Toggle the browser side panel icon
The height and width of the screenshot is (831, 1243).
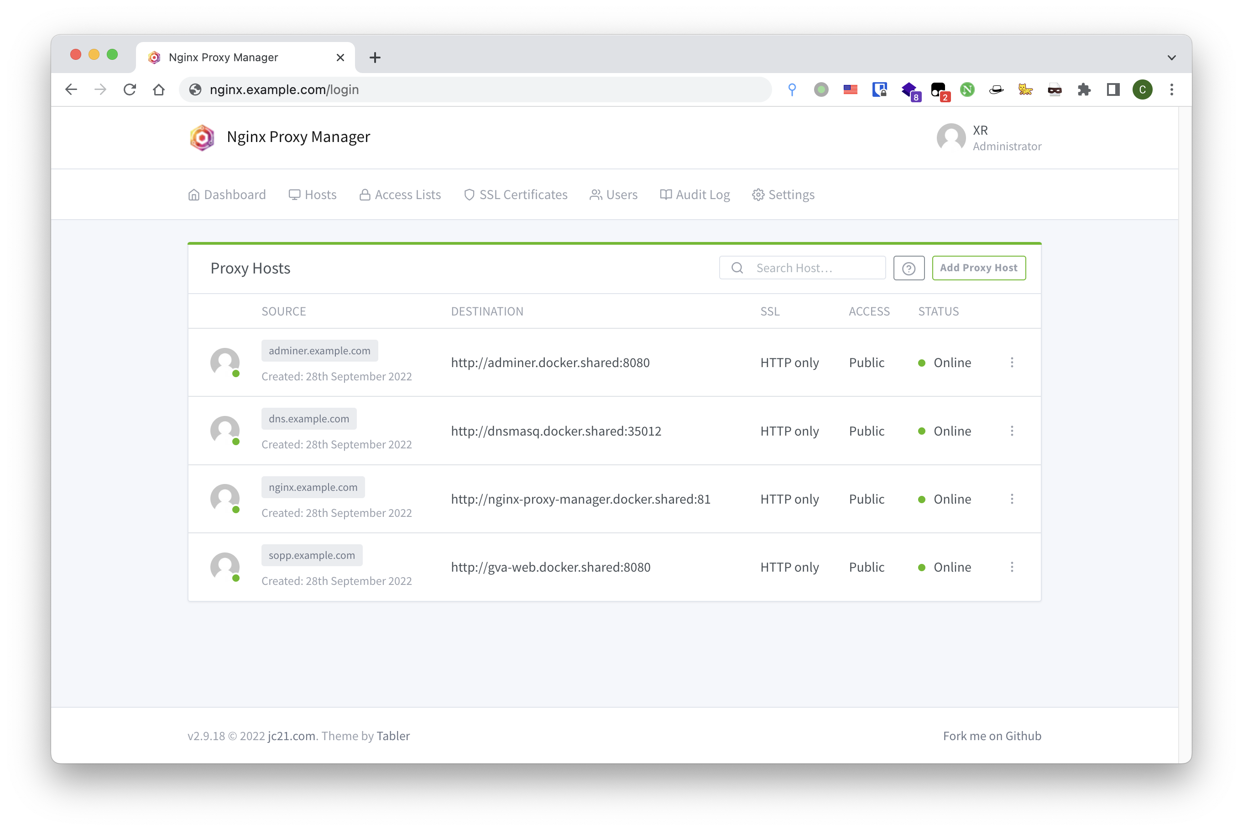coord(1112,89)
